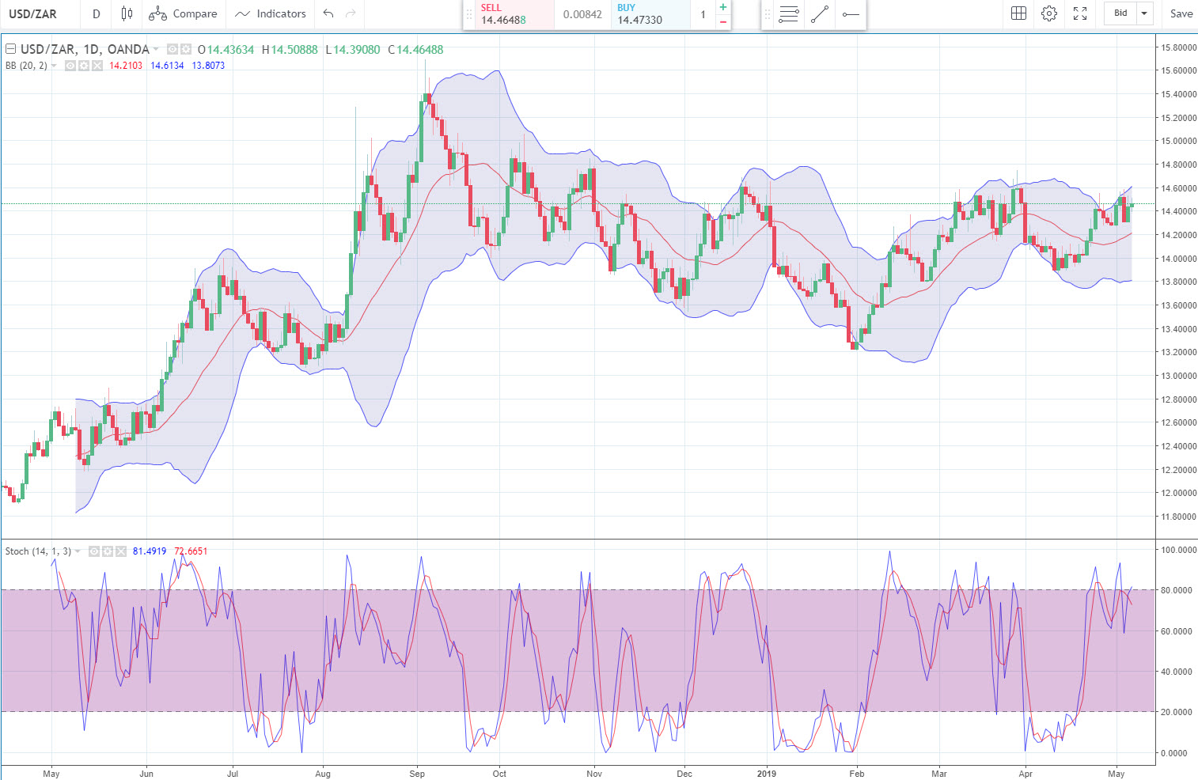Click the close price 14.46488
This screenshot has height=780, width=1198.
tap(419, 49)
